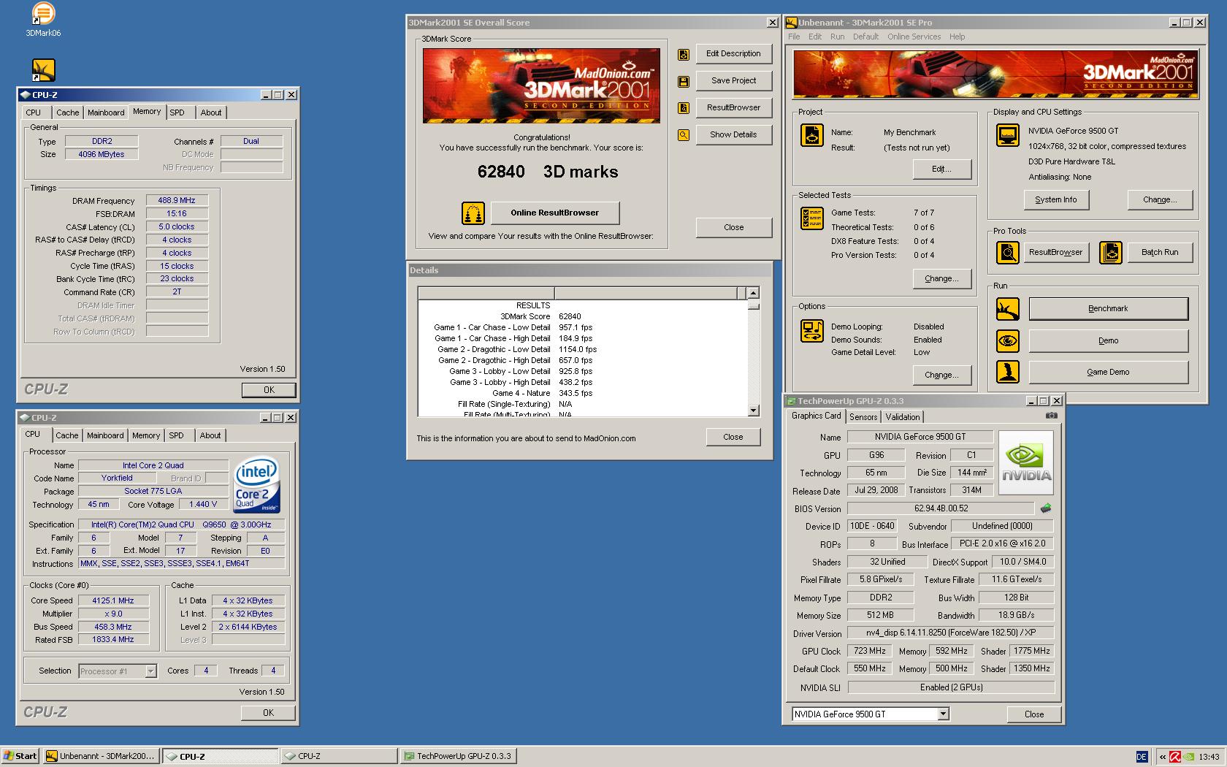
Task: Click the Online ResultBrowser people icon
Action: (473, 213)
